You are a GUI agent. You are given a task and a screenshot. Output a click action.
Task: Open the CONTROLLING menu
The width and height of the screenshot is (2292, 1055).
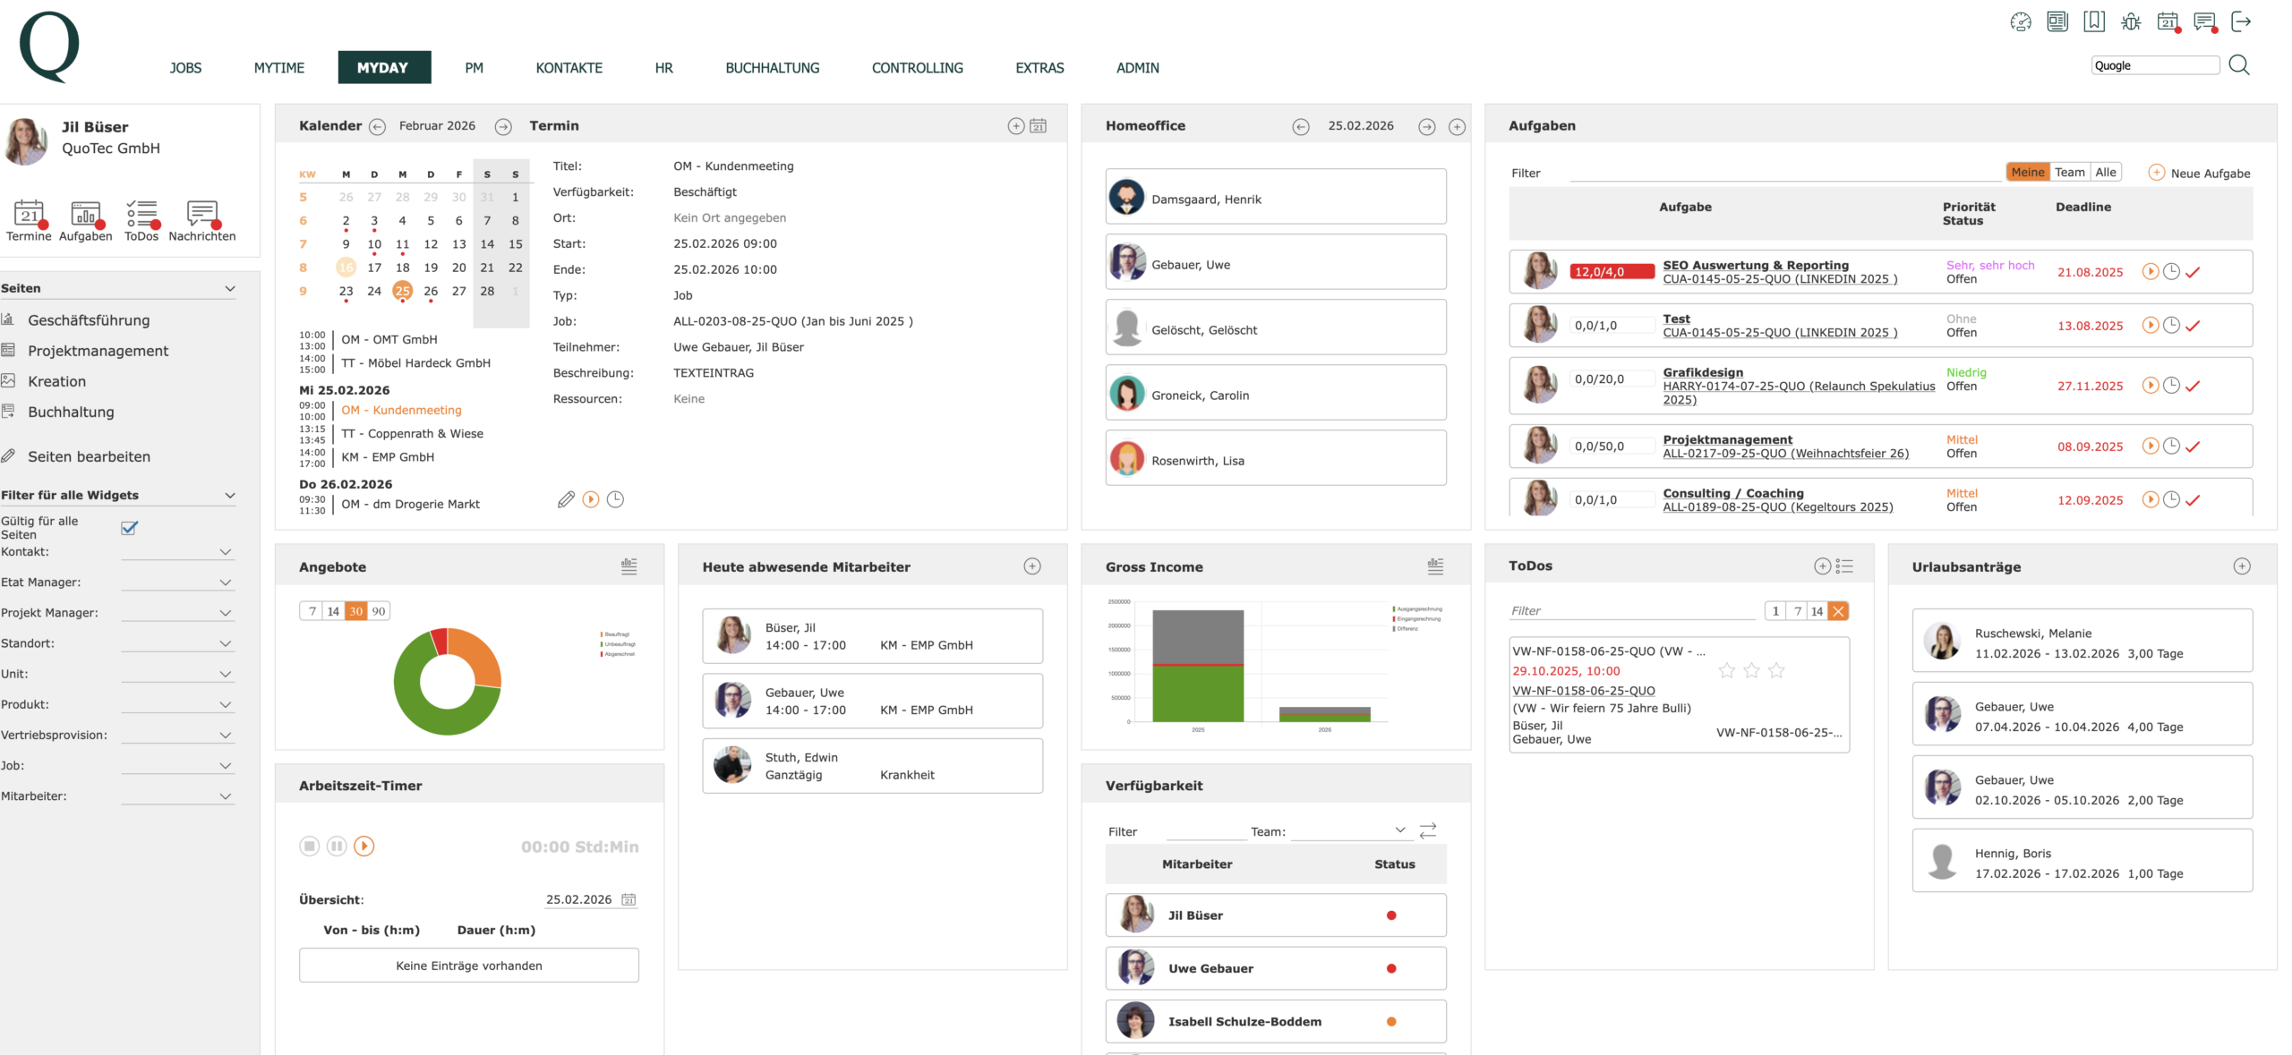point(917,68)
